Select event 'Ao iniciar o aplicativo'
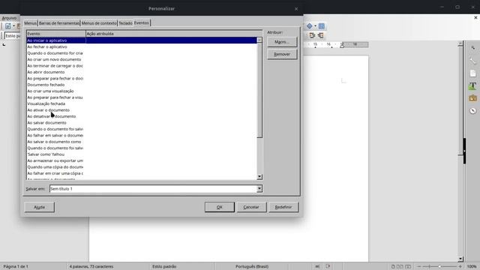The width and height of the screenshot is (480, 270). pos(142,40)
